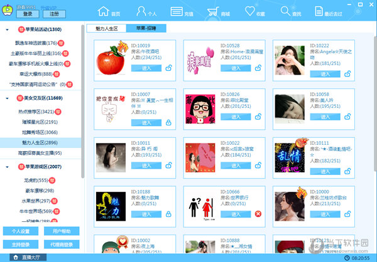The width and height of the screenshot is (377, 262).
Task: Click the home icon in bottom bar
Action: (x=16, y=258)
